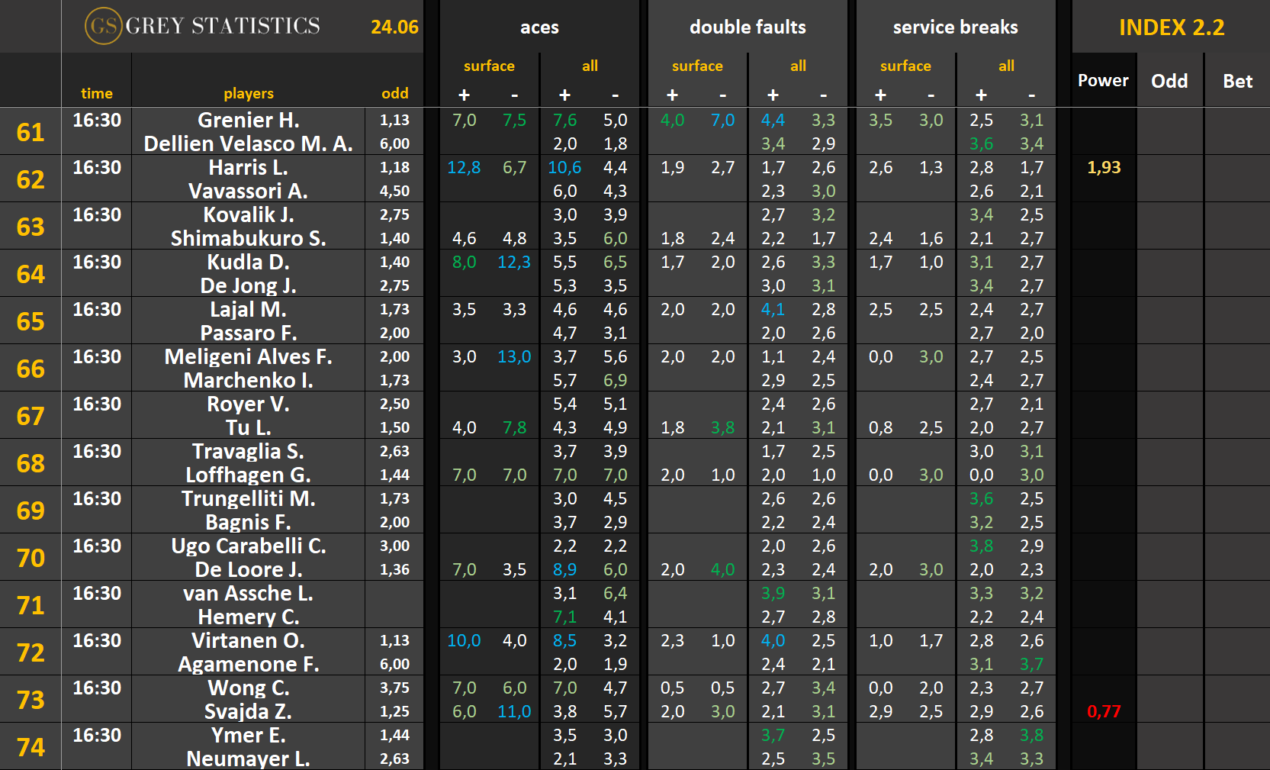Click player name Ugo Carabelli C.

[x=248, y=546]
